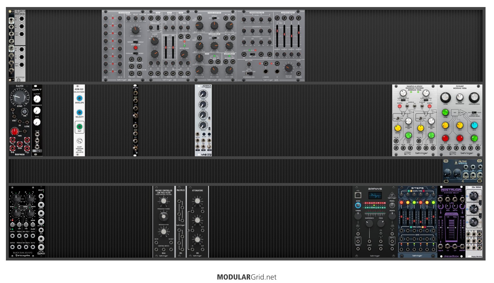Click the LFO Rate knob on Nostalgia
Image resolution: width=494 pixels, height=283 pixels.
point(447,206)
